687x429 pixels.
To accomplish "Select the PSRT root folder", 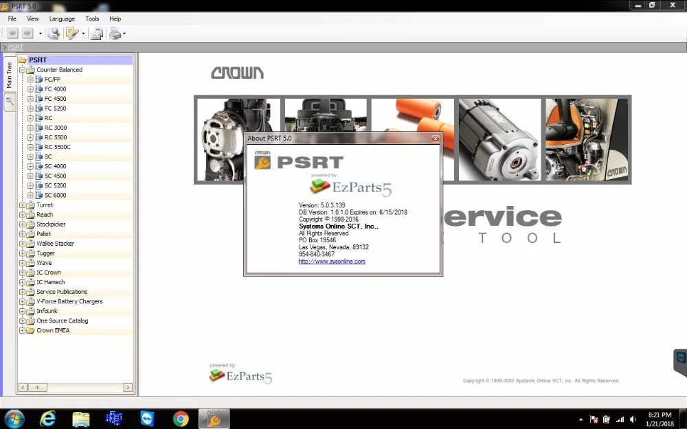I will 37,60.
